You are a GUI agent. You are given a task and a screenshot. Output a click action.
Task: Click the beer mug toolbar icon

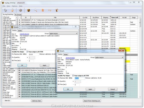[57, 10]
